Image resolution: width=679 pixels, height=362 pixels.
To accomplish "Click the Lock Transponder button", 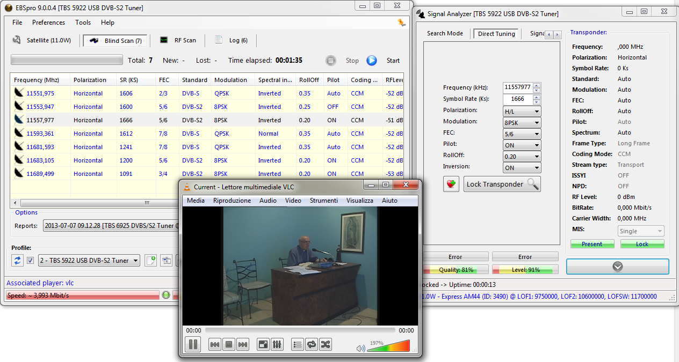I will [x=502, y=184].
